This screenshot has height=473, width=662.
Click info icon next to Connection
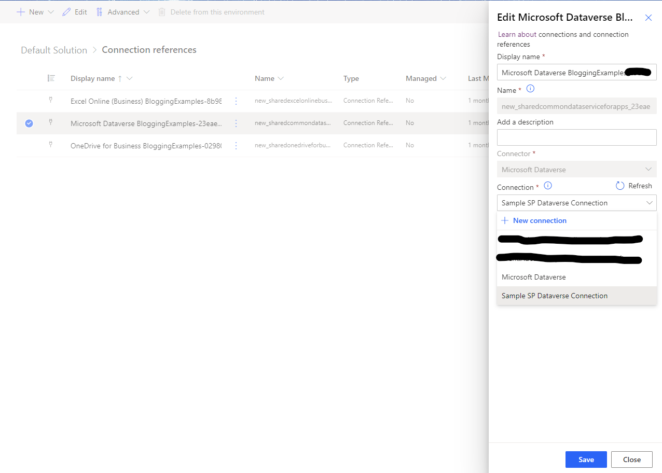pyautogui.click(x=547, y=186)
